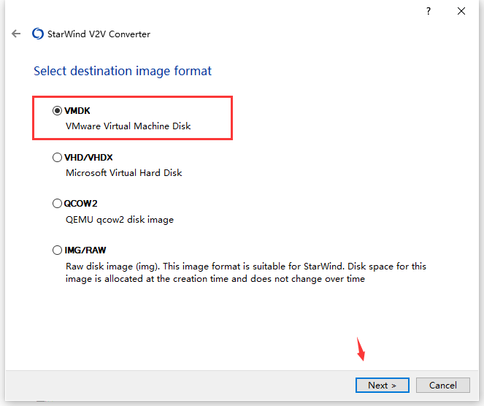Image resolution: width=484 pixels, height=406 pixels.
Task: Click the bold IMG/RAW label text
Action: [x=85, y=250]
